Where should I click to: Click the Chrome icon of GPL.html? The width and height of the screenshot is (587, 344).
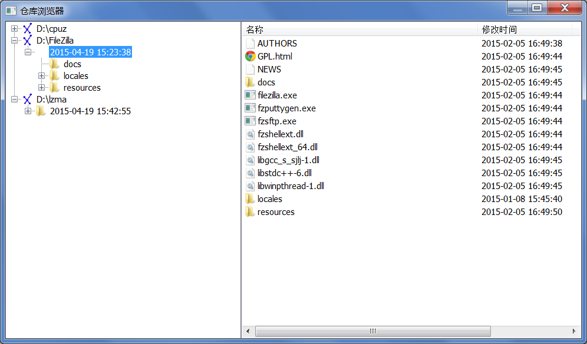[250, 56]
